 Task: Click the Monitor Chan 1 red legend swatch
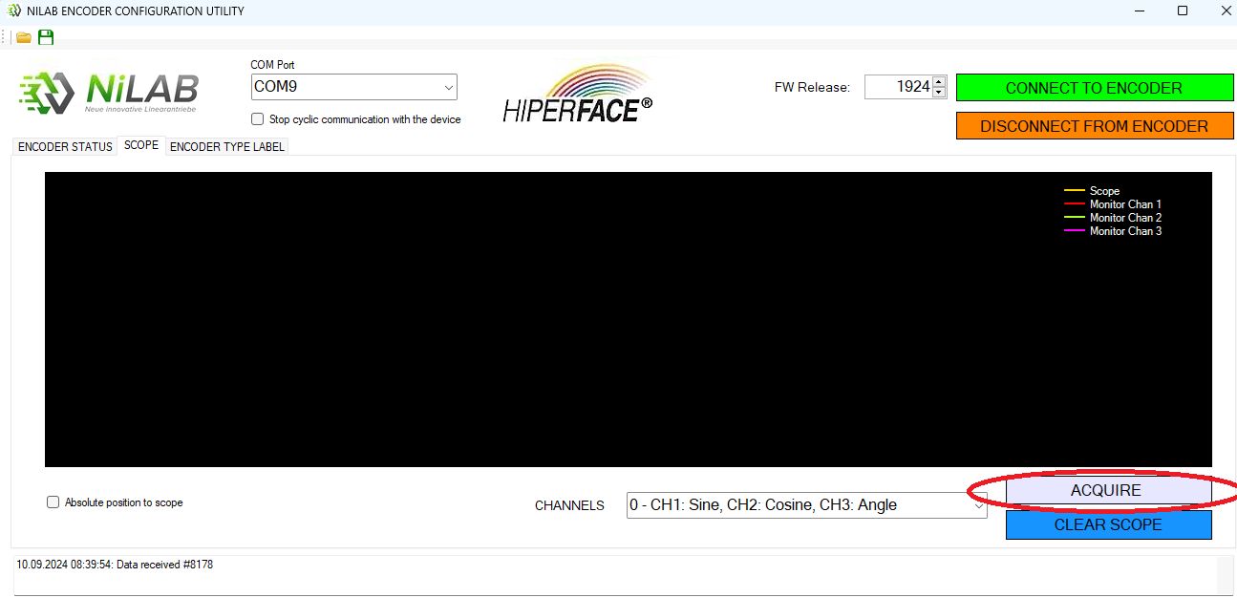pyautogui.click(x=1074, y=204)
